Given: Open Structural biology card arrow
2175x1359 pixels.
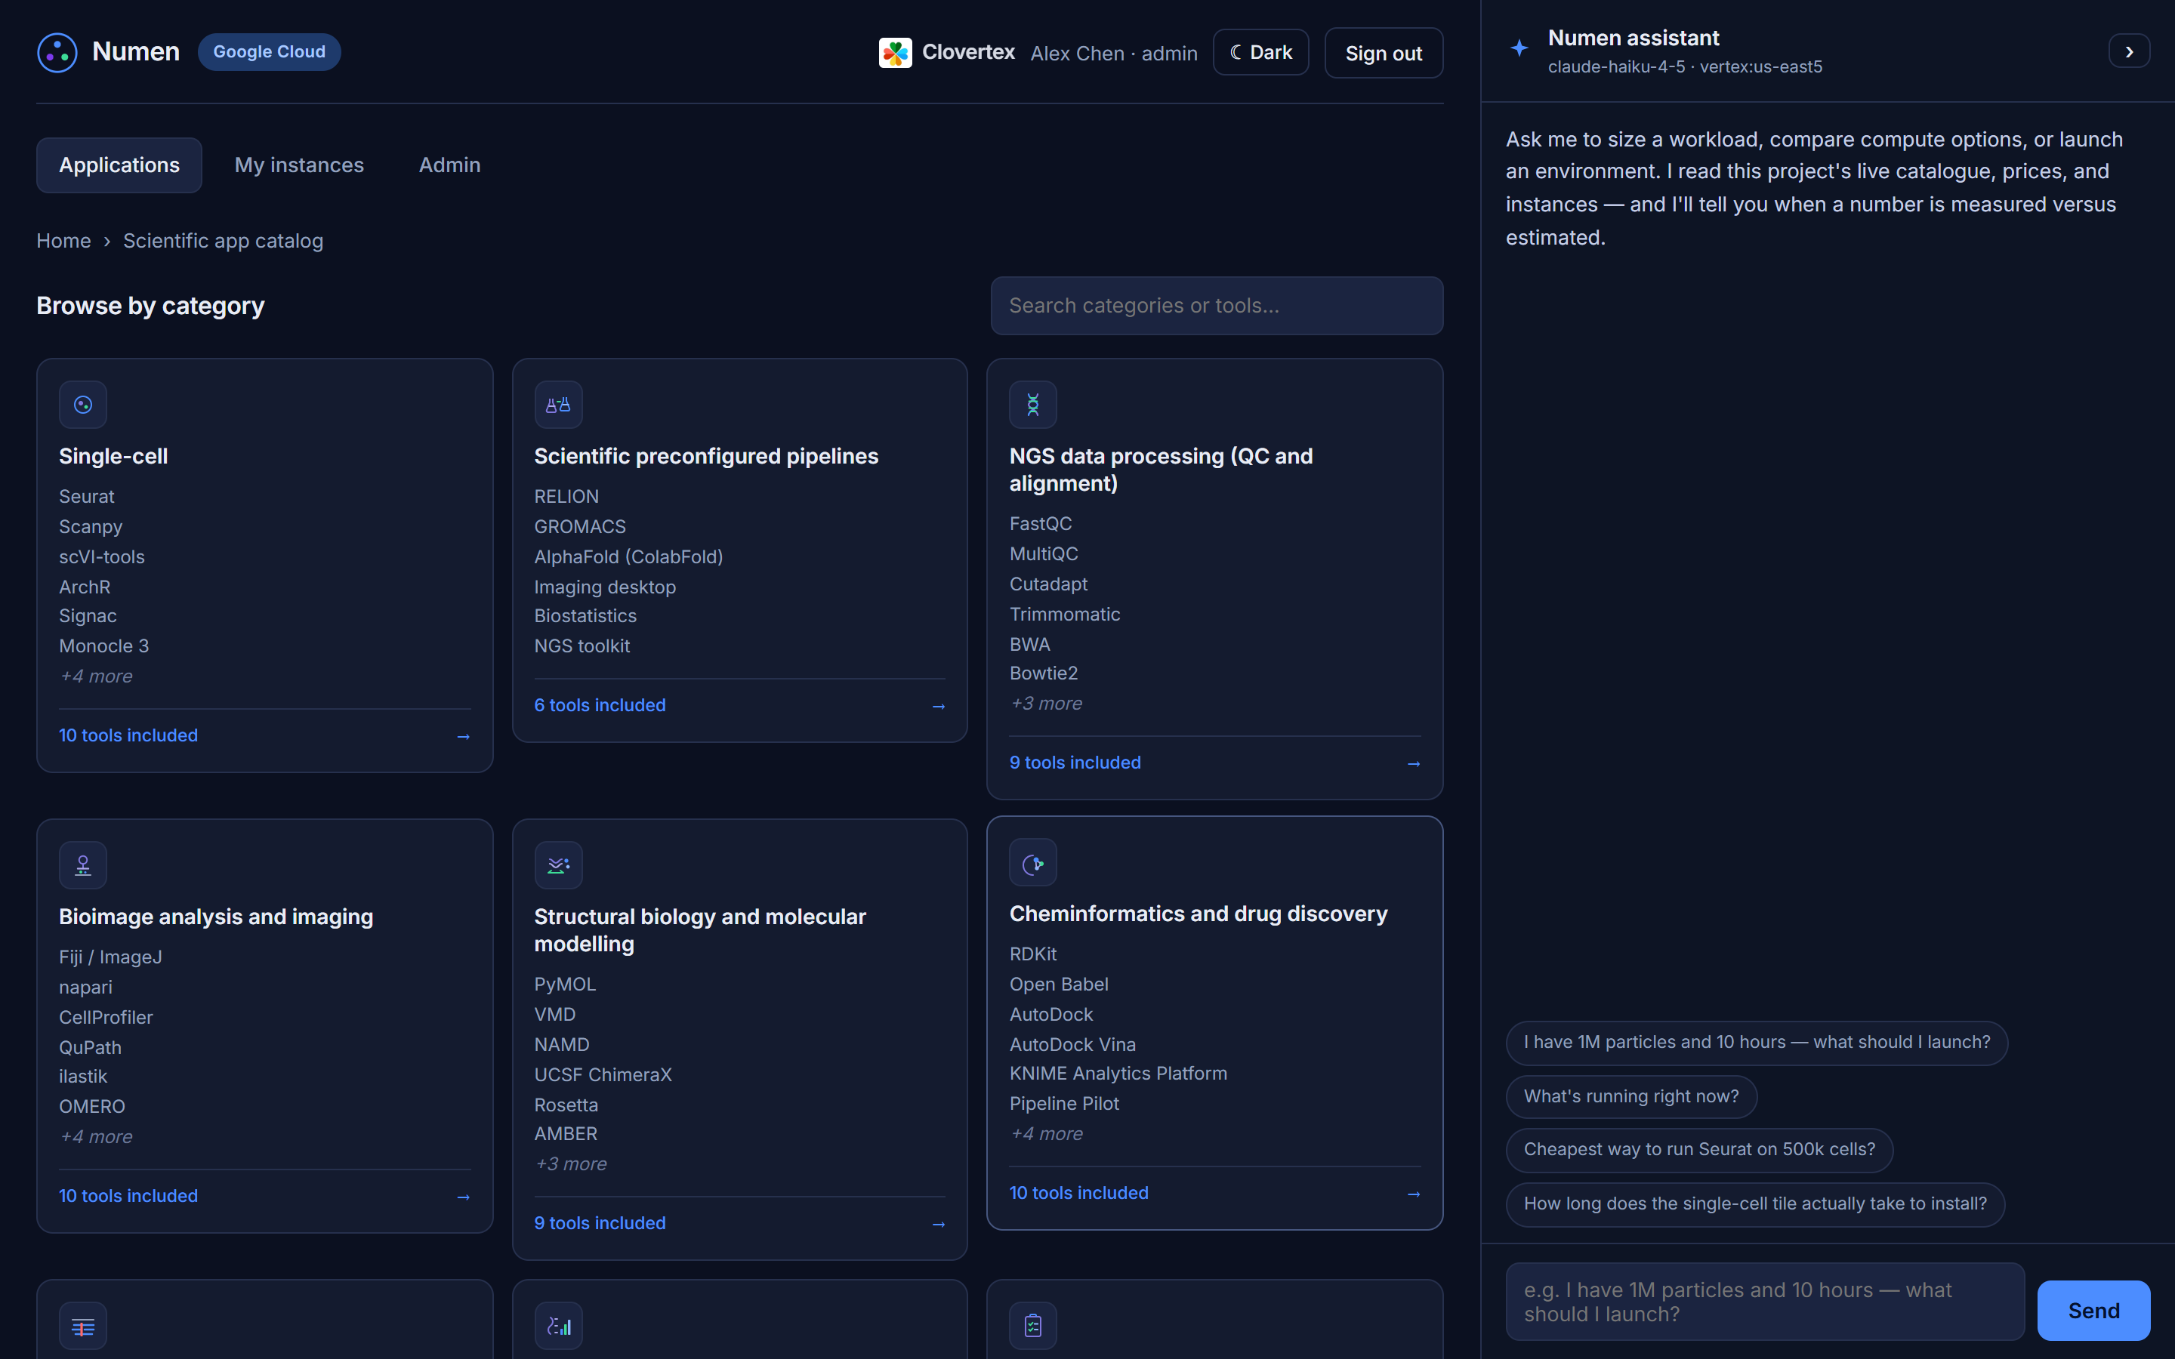Looking at the screenshot, I should point(938,1225).
